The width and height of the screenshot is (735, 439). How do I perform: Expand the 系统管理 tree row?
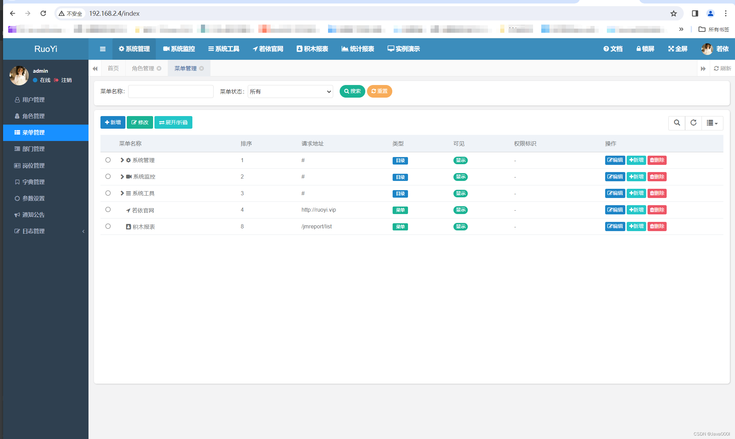pos(122,160)
